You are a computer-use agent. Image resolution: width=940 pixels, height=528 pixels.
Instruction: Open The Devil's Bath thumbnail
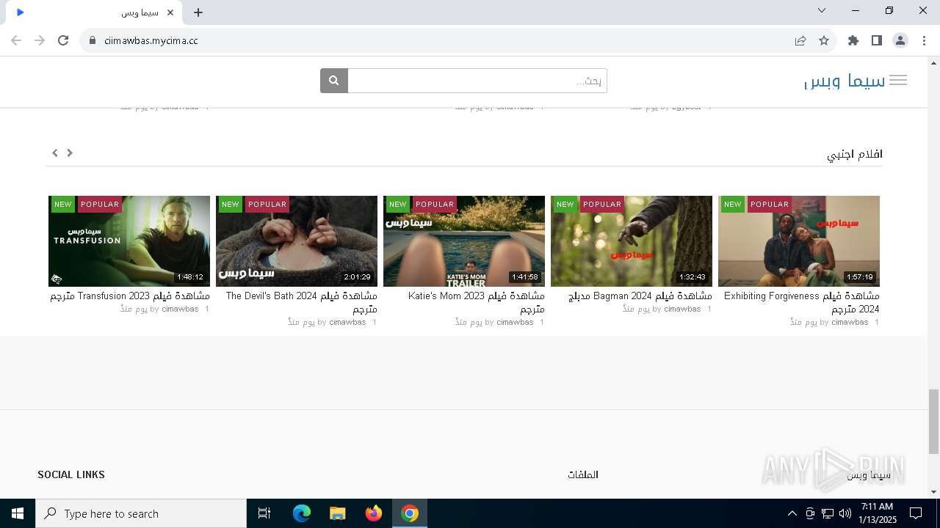(297, 241)
